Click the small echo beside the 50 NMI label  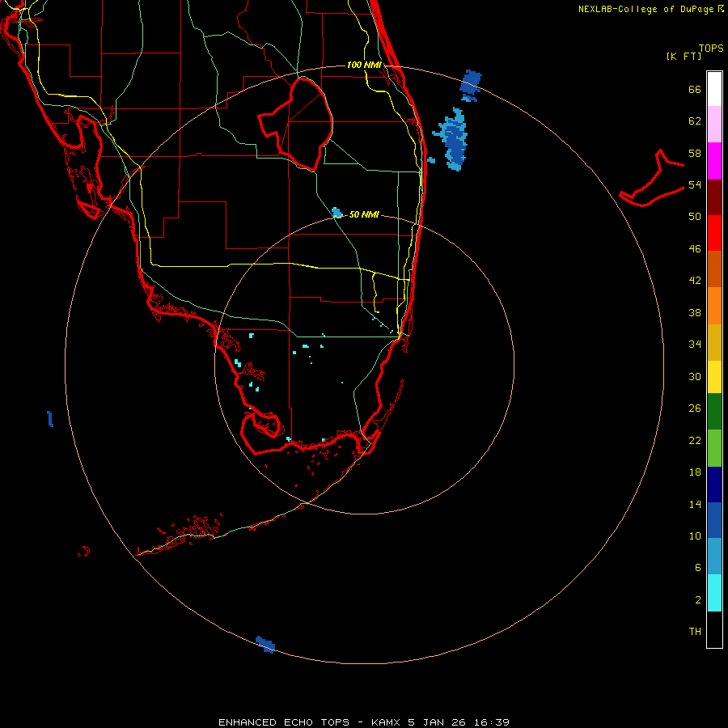point(337,213)
